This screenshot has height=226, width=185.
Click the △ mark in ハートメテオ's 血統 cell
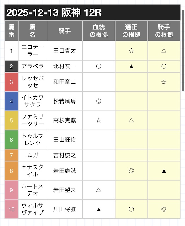[x=99, y=190]
